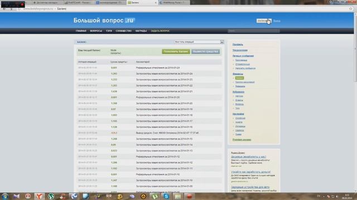Image resolution: width=357 pixels, height=200 pixels.
Task: Open the Личные сообщения sidebar link
Action: click(x=243, y=56)
